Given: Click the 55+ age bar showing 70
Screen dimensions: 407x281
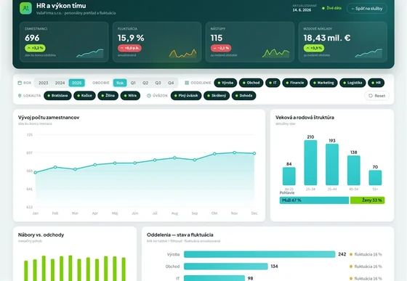Looking at the screenshot, I should (375, 178).
